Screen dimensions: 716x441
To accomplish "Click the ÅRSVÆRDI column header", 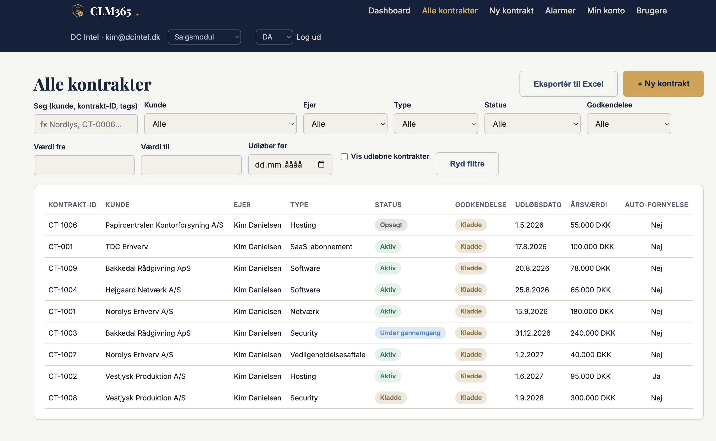I will tap(589, 205).
